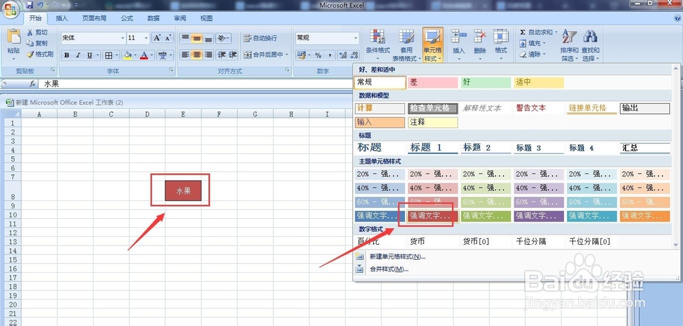Click the formula bar showing 水果
This screenshot has width=683, height=326.
196,84
